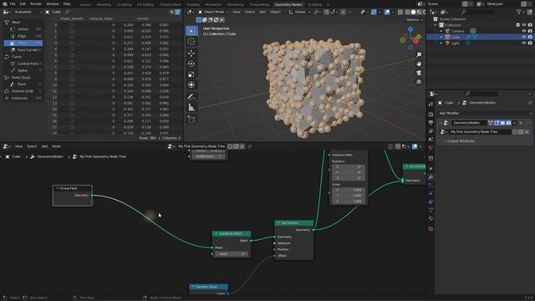Toggle Cube visibility eye in outliner
The image size is (535, 301).
(524, 37)
